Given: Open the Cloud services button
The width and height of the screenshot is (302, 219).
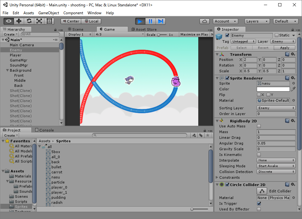Looking at the screenshot, I should click(205, 21).
